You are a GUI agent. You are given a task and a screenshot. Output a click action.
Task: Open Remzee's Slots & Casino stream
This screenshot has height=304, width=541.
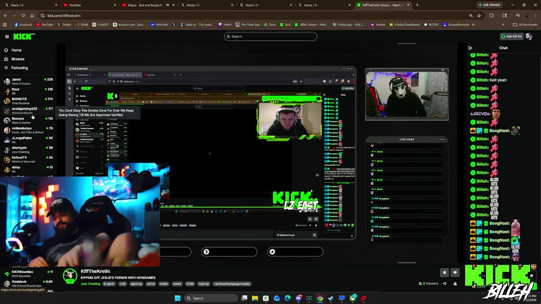coord(28,120)
